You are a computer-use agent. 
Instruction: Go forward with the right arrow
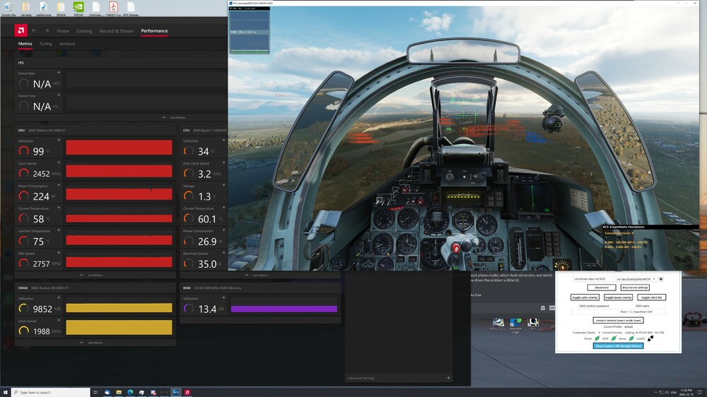(x=47, y=30)
